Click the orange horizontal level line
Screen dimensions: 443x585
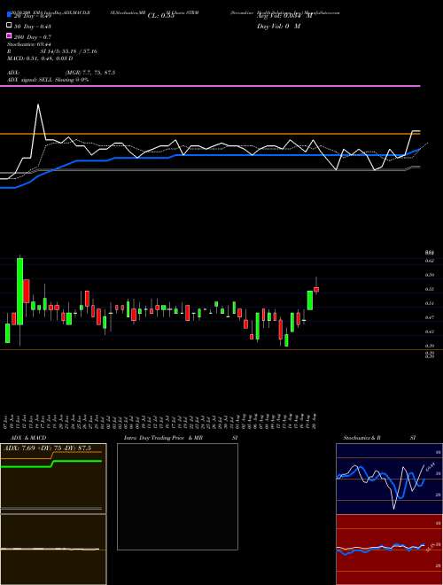210,134
